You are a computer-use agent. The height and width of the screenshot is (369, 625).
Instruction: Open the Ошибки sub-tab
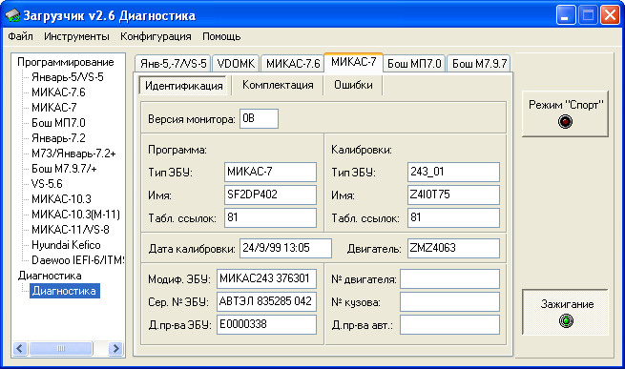[x=353, y=85]
